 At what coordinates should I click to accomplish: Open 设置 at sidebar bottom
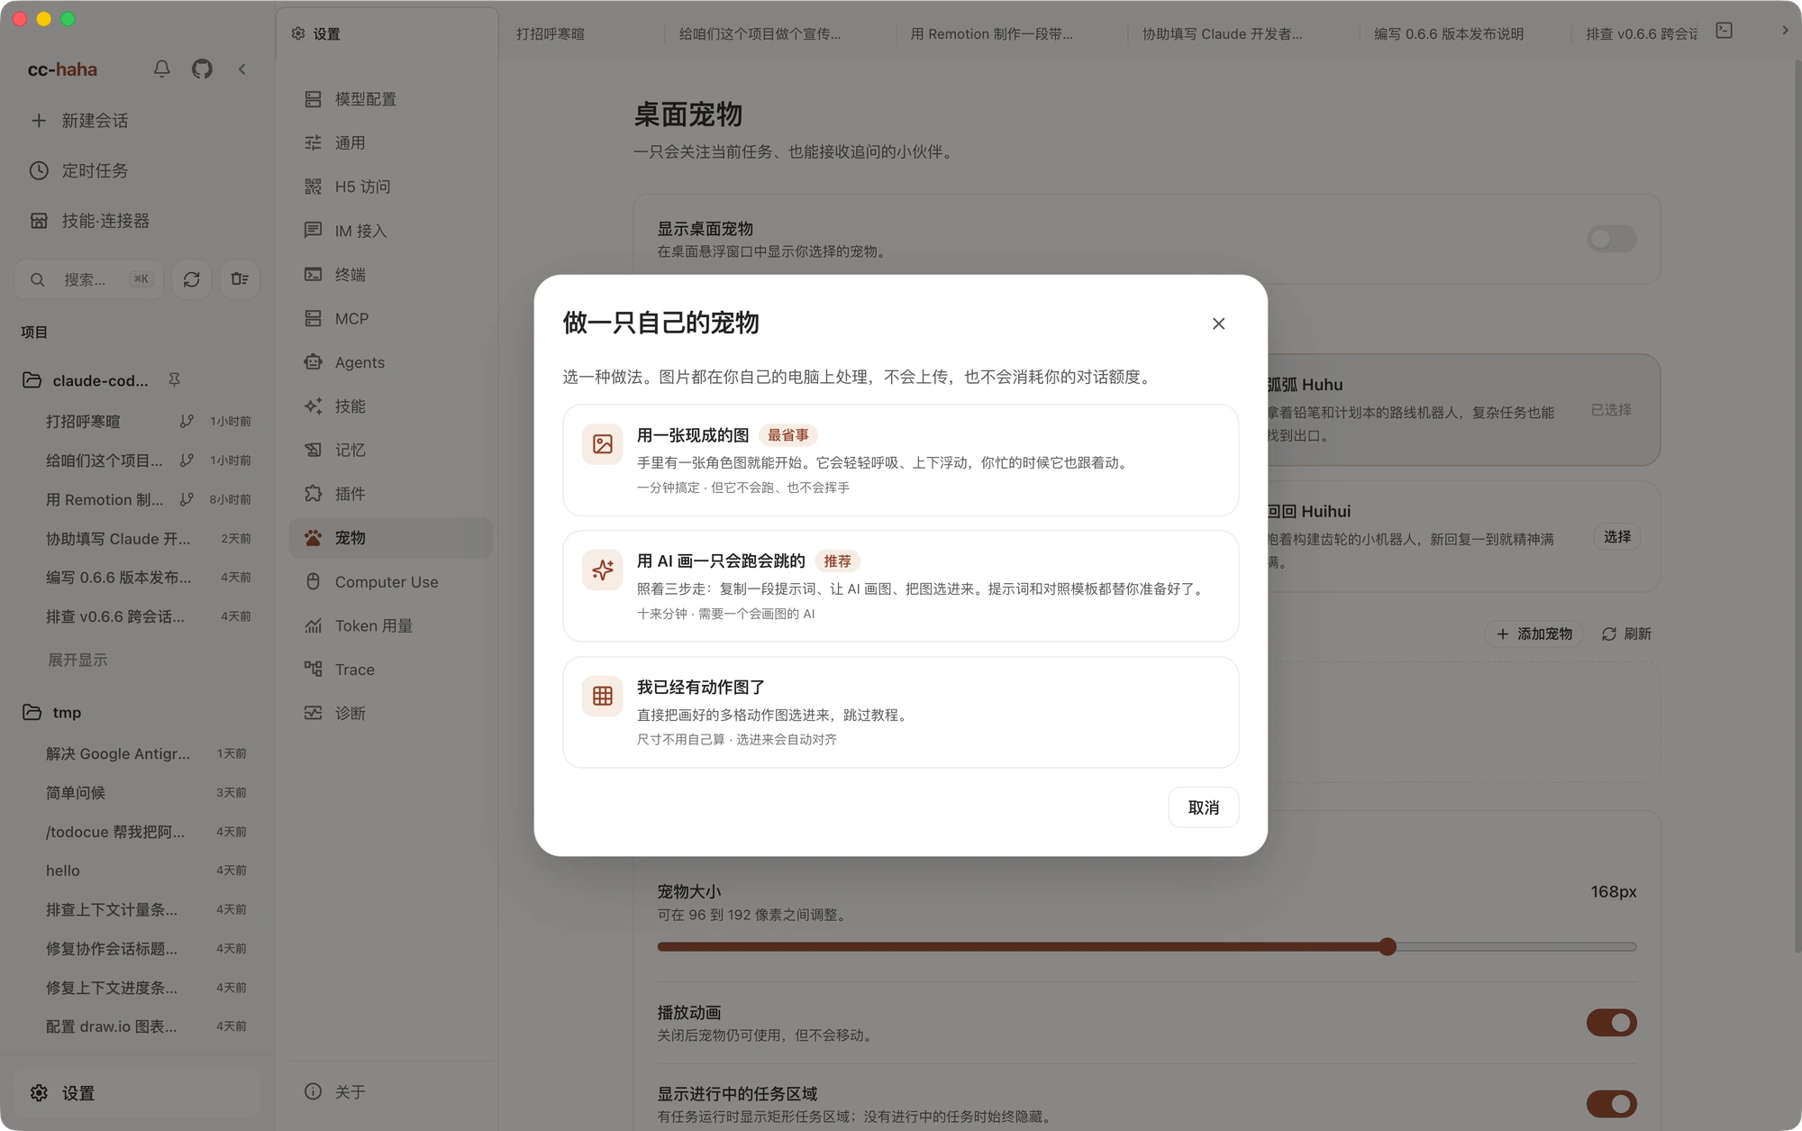[137, 1093]
